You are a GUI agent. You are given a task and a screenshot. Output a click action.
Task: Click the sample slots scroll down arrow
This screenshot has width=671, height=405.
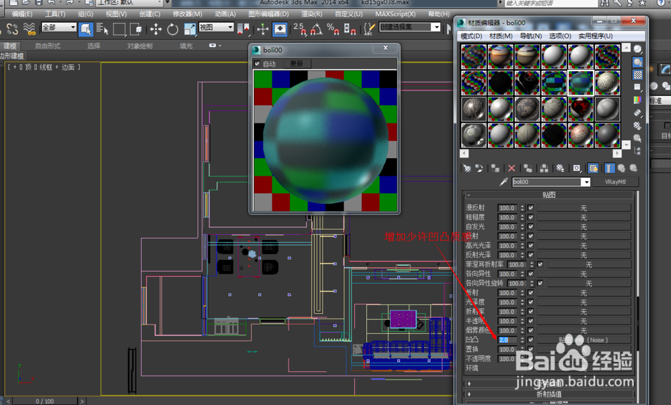pyautogui.click(x=627, y=145)
